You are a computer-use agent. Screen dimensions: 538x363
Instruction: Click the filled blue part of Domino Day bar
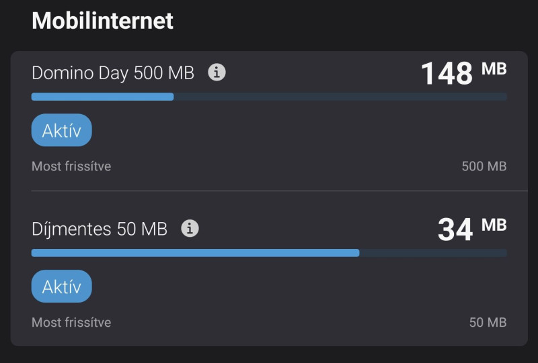coord(103,97)
